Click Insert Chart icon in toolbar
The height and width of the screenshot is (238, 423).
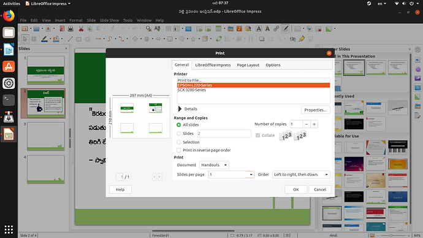pos(248,29)
